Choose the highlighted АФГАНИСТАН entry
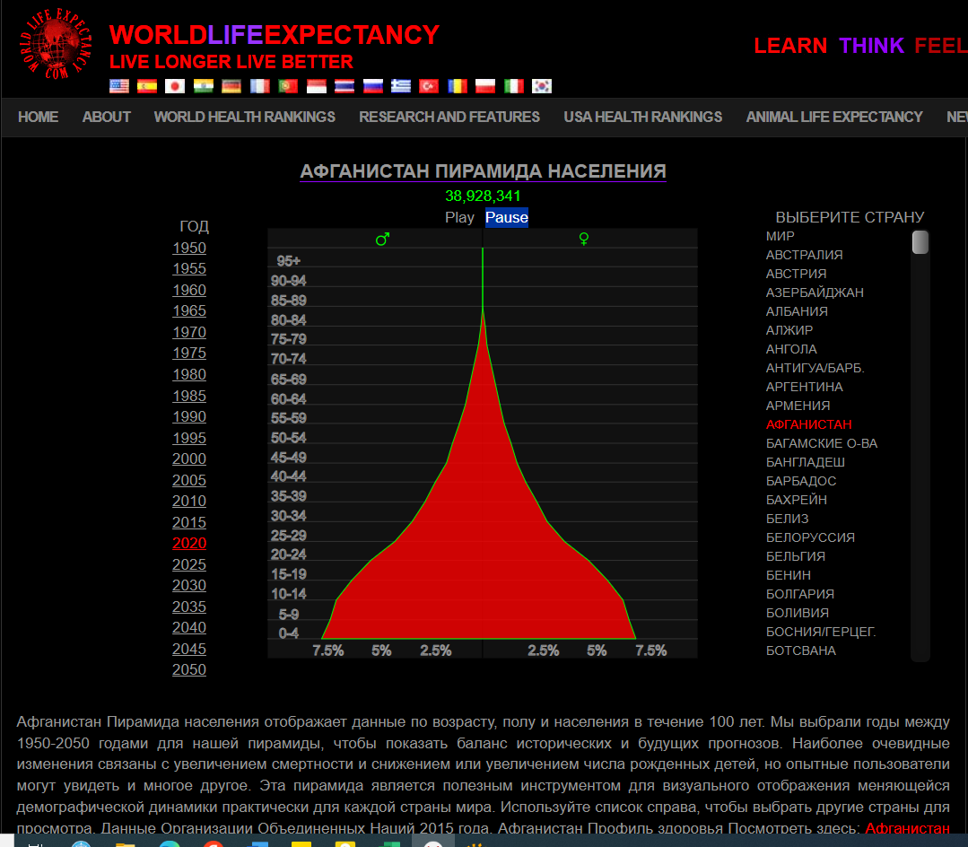The height and width of the screenshot is (847, 968). [x=808, y=424]
